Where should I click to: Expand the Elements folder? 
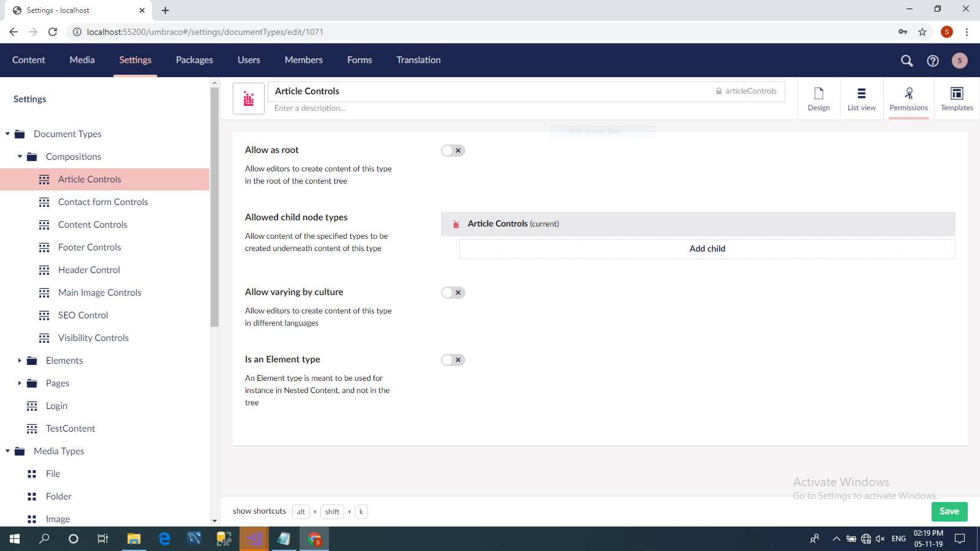tap(20, 361)
